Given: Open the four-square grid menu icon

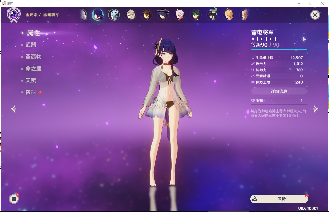Looking at the screenshot, I should 14,199.
